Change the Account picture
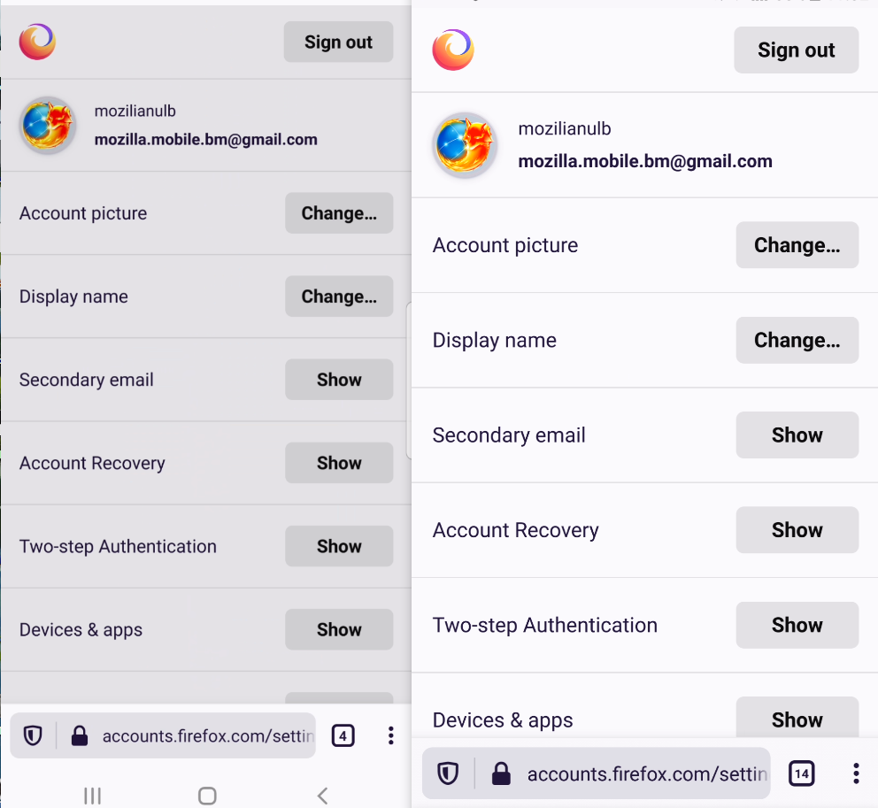The image size is (878, 808). coord(796,245)
